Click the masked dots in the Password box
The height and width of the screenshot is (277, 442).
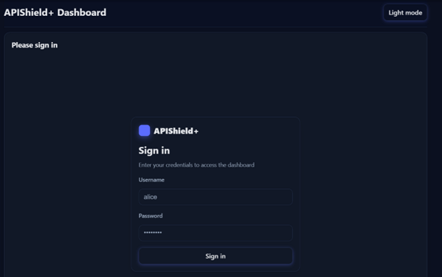(x=153, y=232)
